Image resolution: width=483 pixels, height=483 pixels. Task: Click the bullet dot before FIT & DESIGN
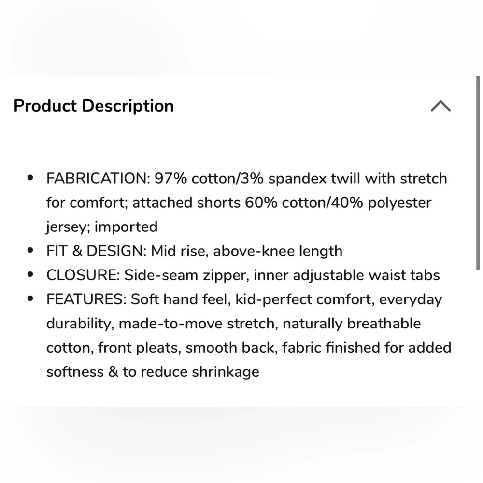(30, 250)
